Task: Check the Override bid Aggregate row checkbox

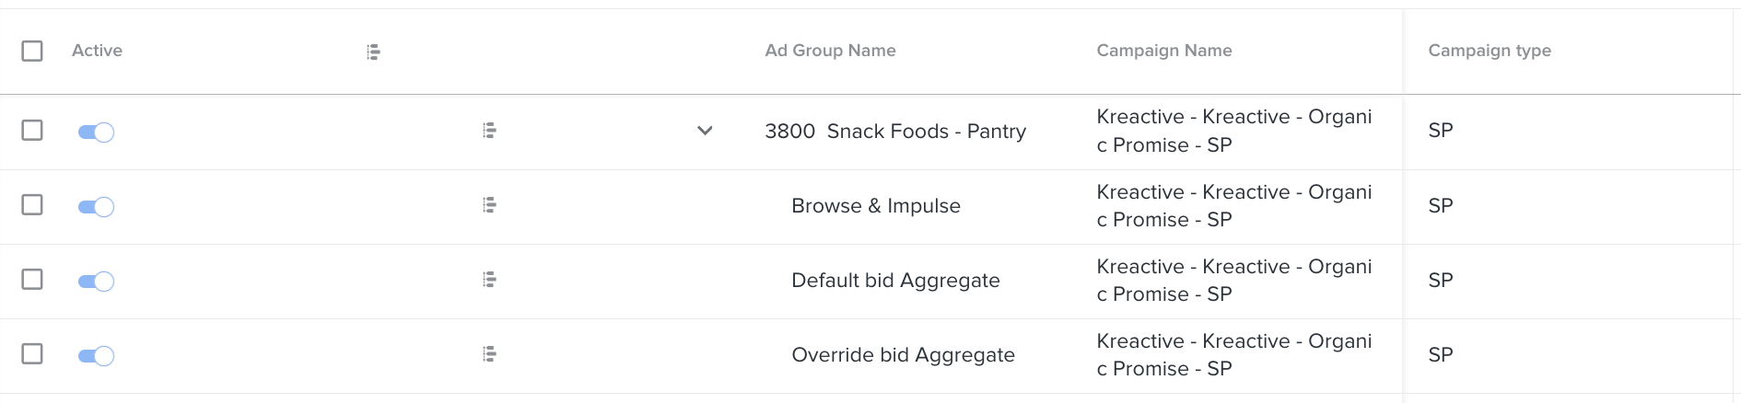Action: (x=32, y=353)
